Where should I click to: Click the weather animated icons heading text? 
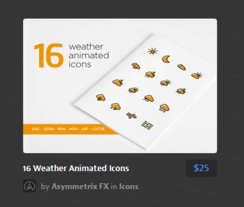pos(89,55)
